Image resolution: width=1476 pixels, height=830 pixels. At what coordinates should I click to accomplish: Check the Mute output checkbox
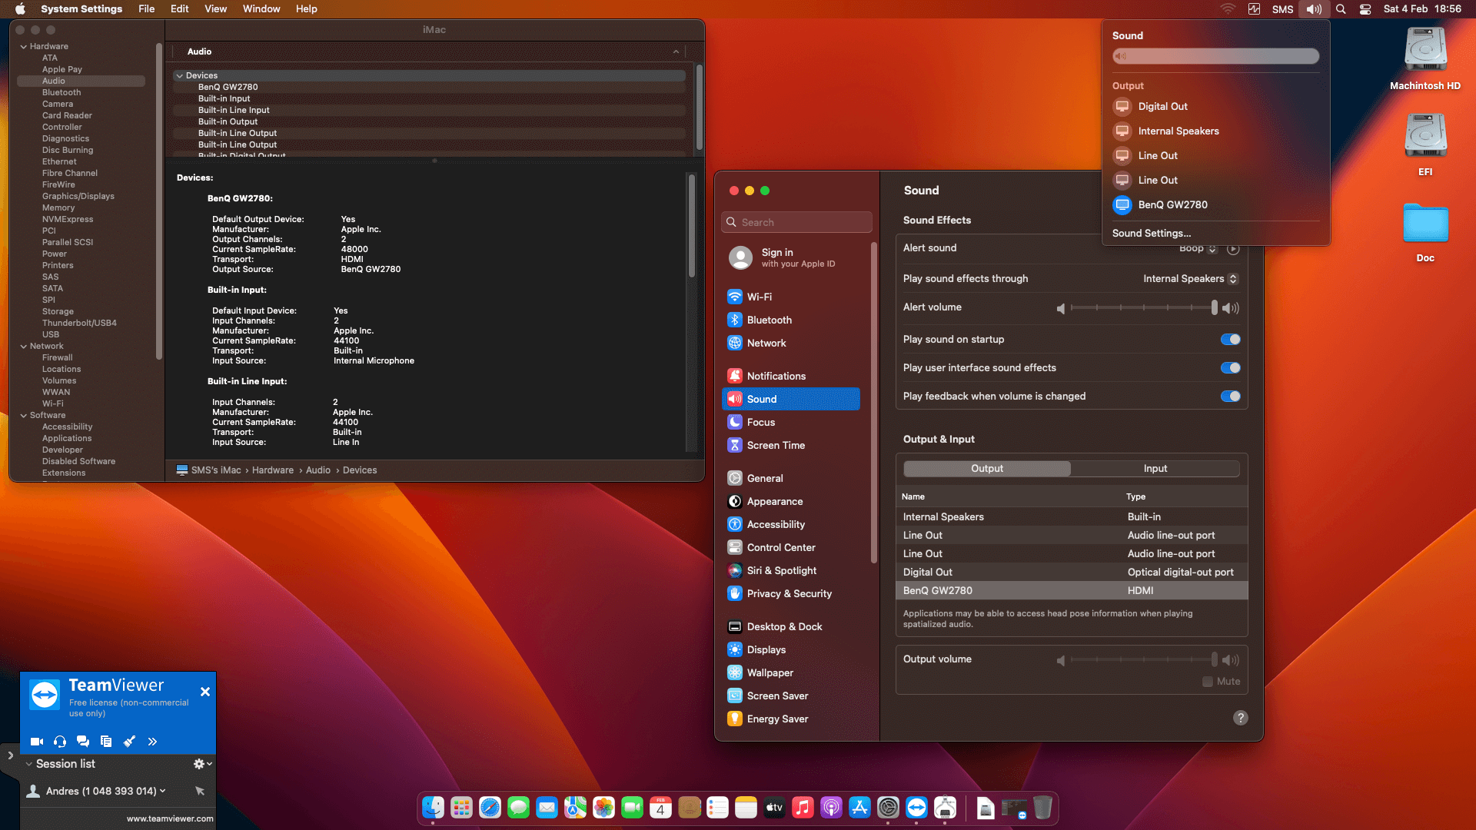click(x=1208, y=682)
